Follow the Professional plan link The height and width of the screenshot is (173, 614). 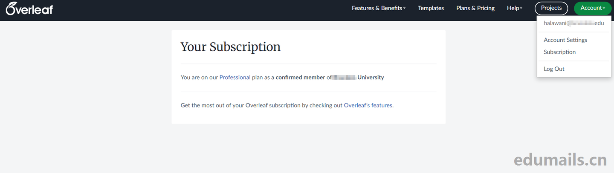(x=235, y=78)
